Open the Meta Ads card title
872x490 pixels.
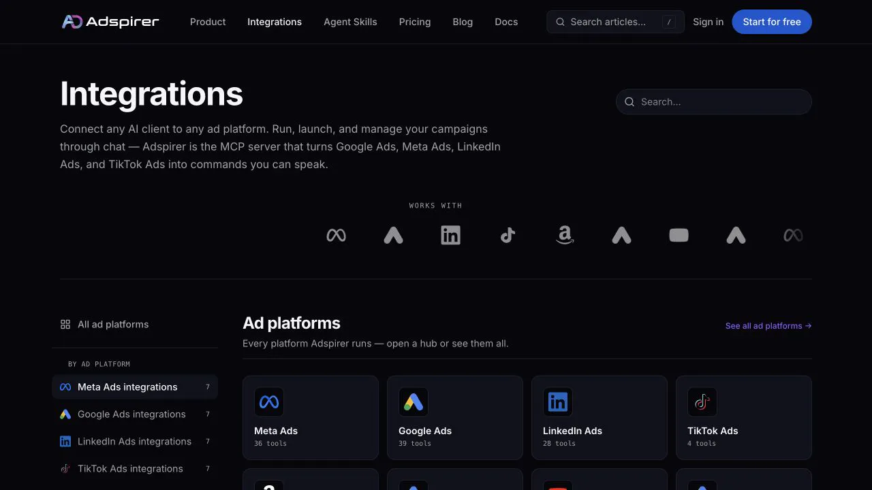[x=276, y=431]
